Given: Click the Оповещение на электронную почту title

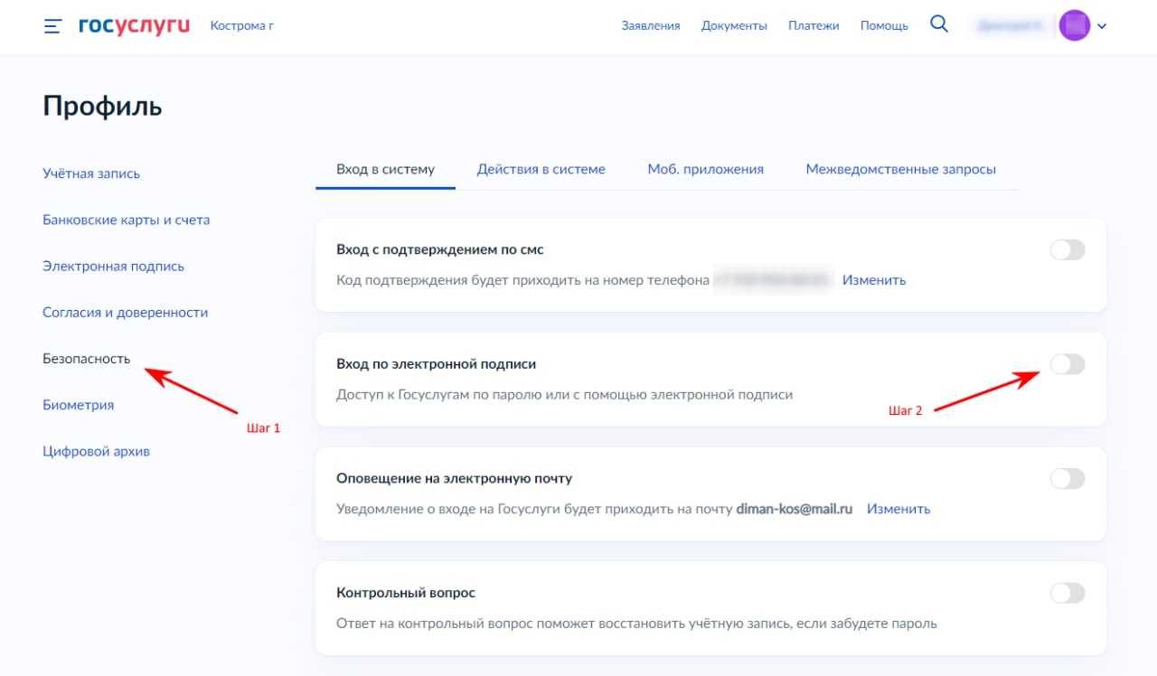Looking at the screenshot, I should tap(454, 478).
